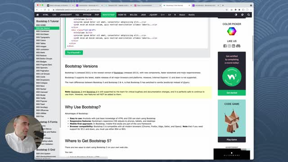Select BOOTSTRAP in the top navbar
Image resolution: width=288 pixels, height=162 pixels.
point(108,15)
